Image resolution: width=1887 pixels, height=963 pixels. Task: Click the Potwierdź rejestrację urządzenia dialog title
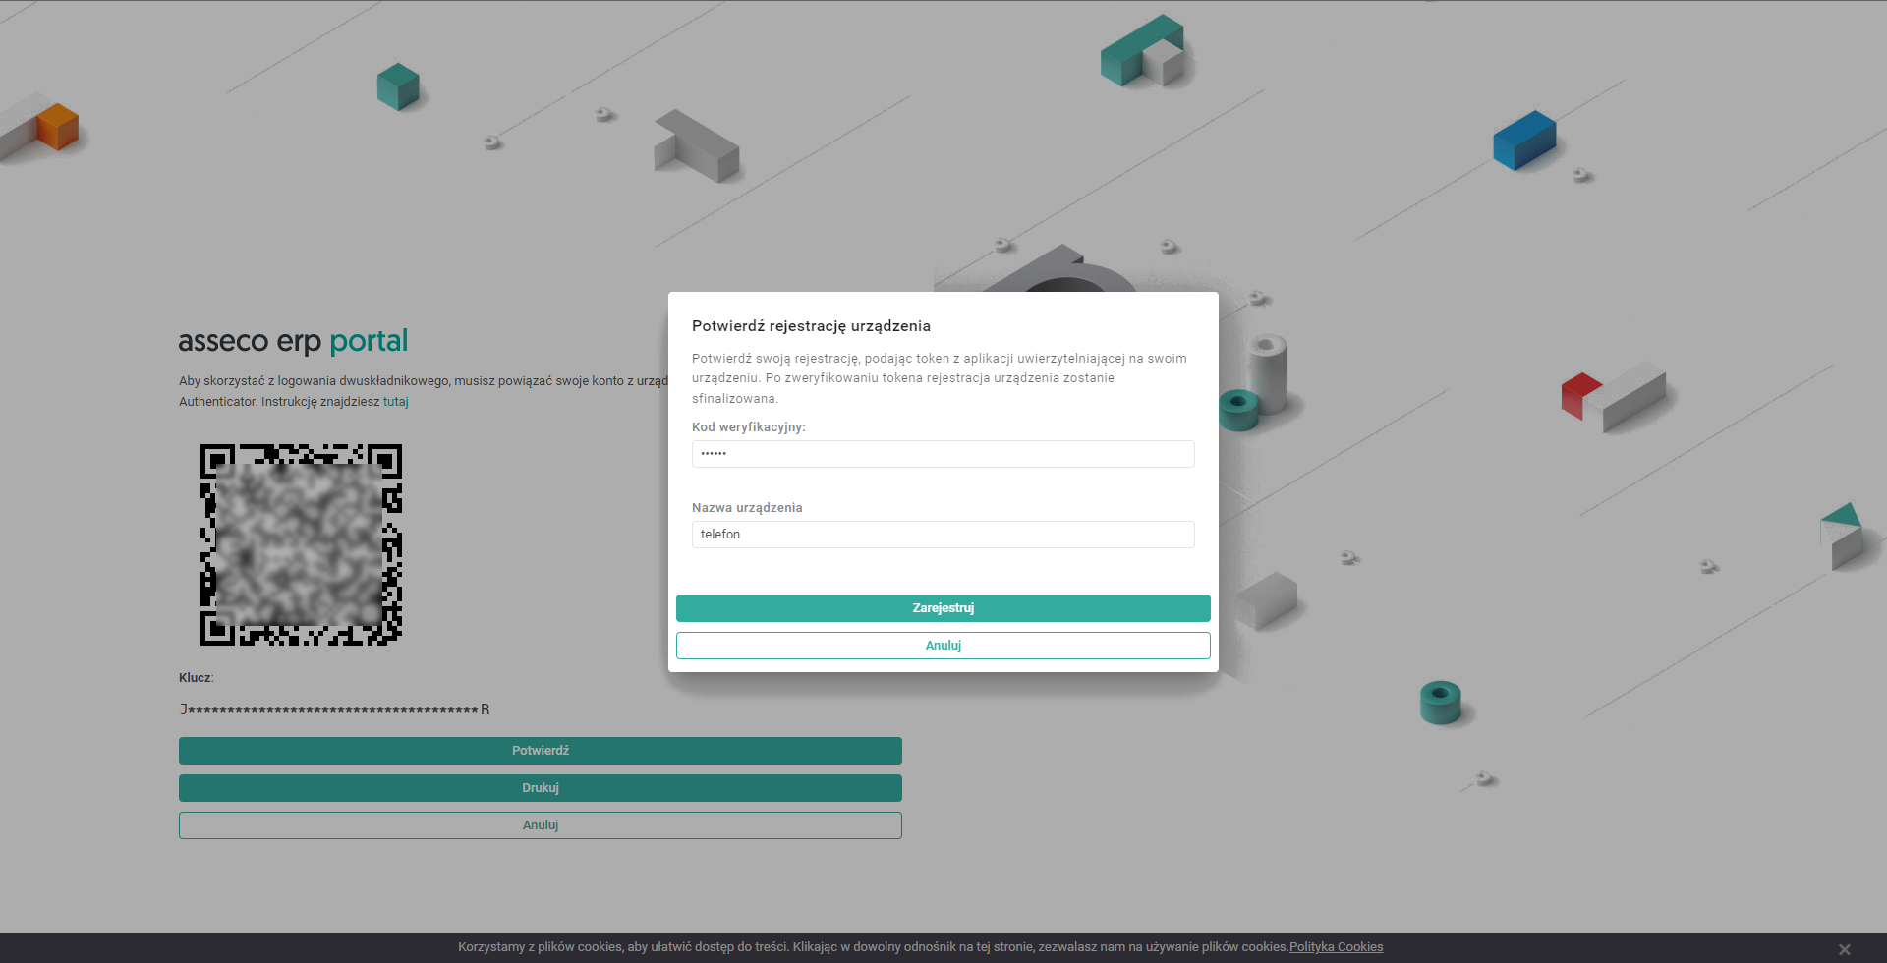point(811,326)
